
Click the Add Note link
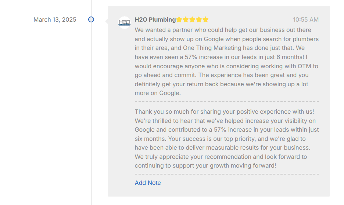(x=148, y=183)
